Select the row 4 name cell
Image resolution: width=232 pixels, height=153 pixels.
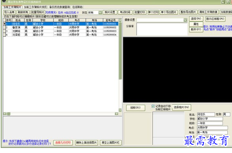coord(18,35)
